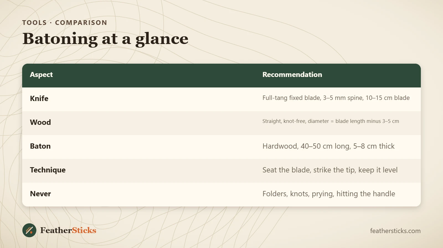Click the word Sticks in orange logo text
This screenshot has width=443, height=248.
coord(84,230)
